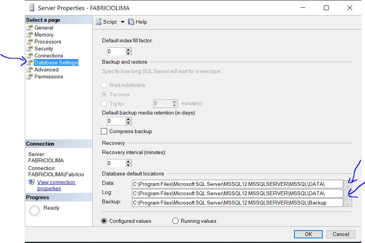Click the OK button
The image size is (365, 243).
(x=308, y=234)
